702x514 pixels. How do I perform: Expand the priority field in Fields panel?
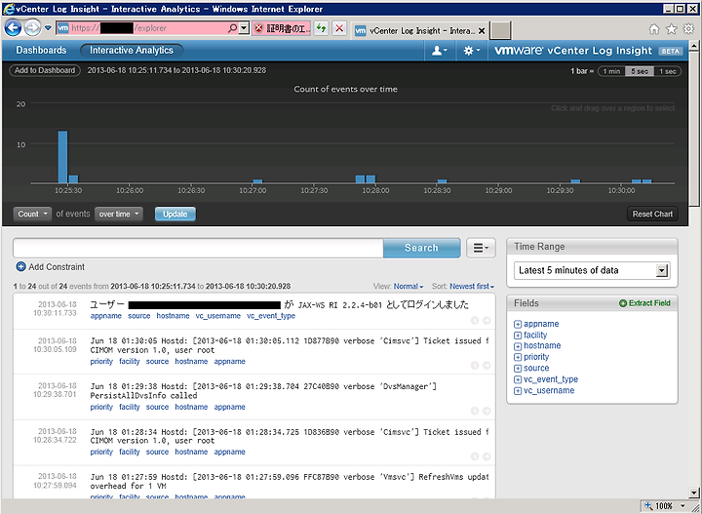click(x=518, y=357)
